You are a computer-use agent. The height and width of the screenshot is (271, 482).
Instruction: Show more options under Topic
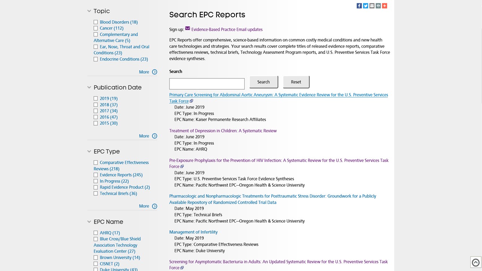pos(148,72)
